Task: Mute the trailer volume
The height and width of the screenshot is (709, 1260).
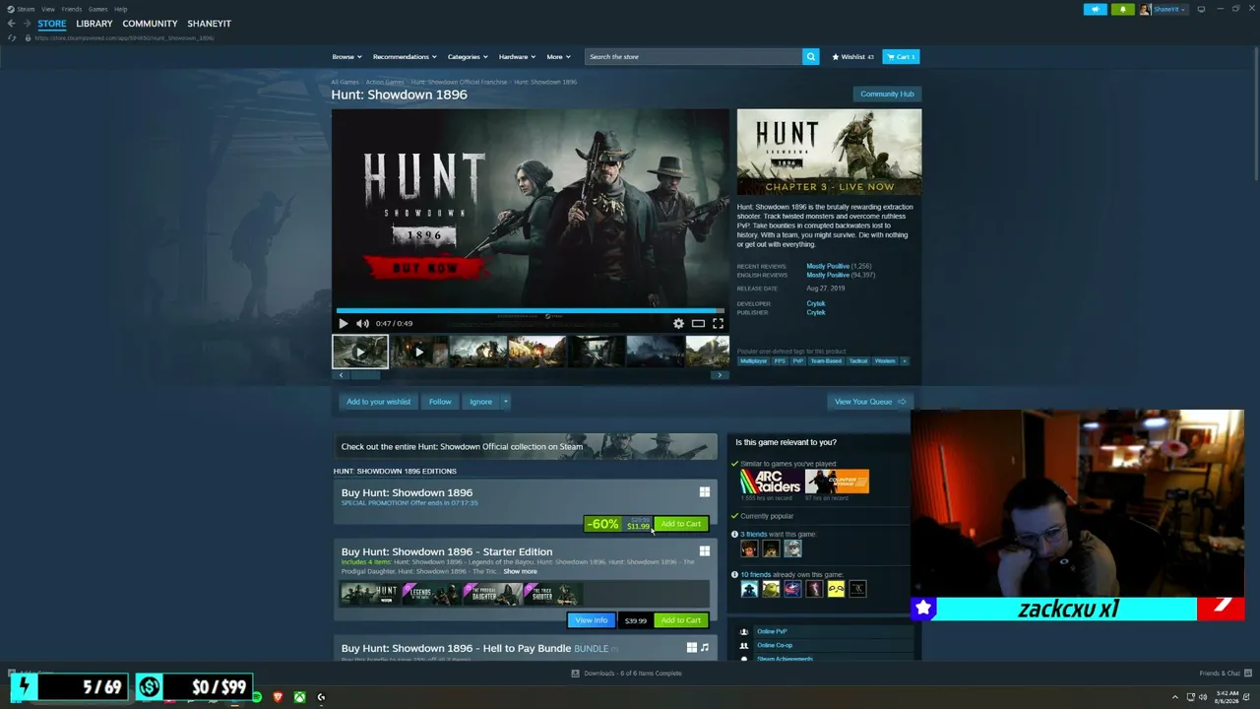Action: click(362, 323)
